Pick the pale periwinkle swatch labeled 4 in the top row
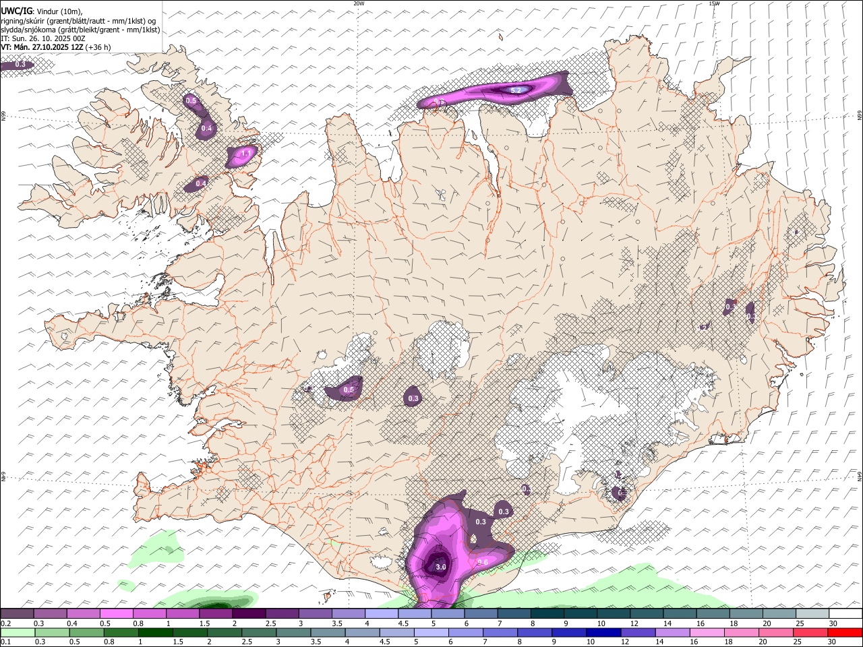This screenshot has height=647, width=863. (382, 614)
